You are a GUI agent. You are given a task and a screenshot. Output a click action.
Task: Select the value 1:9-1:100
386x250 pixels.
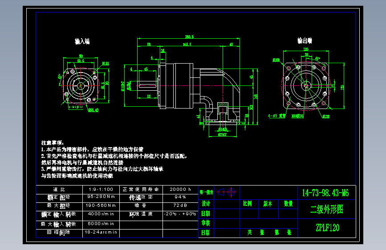pyautogui.click(x=101, y=189)
